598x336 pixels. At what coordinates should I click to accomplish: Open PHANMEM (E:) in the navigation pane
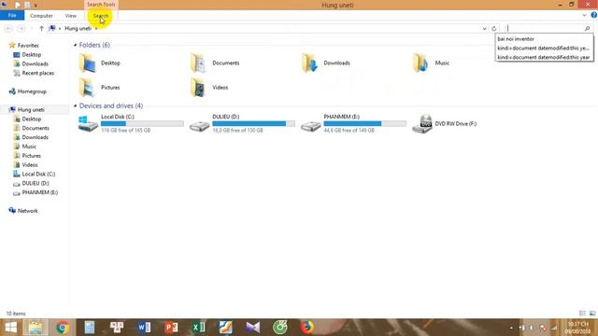pyautogui.click(x=39, y=192)
